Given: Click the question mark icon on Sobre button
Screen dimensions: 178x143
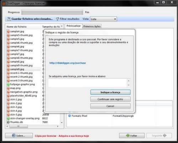Looking at the screenshot, I should [14, 136].
